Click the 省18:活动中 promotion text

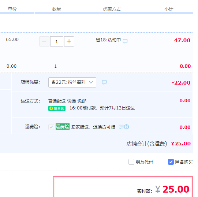108,40
